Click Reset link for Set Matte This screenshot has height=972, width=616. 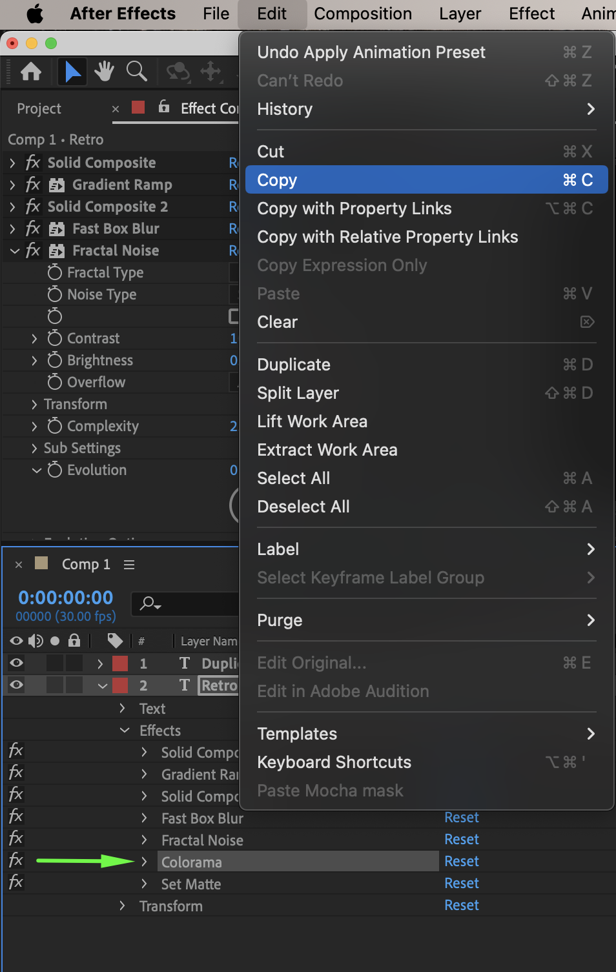click(461, 883)
